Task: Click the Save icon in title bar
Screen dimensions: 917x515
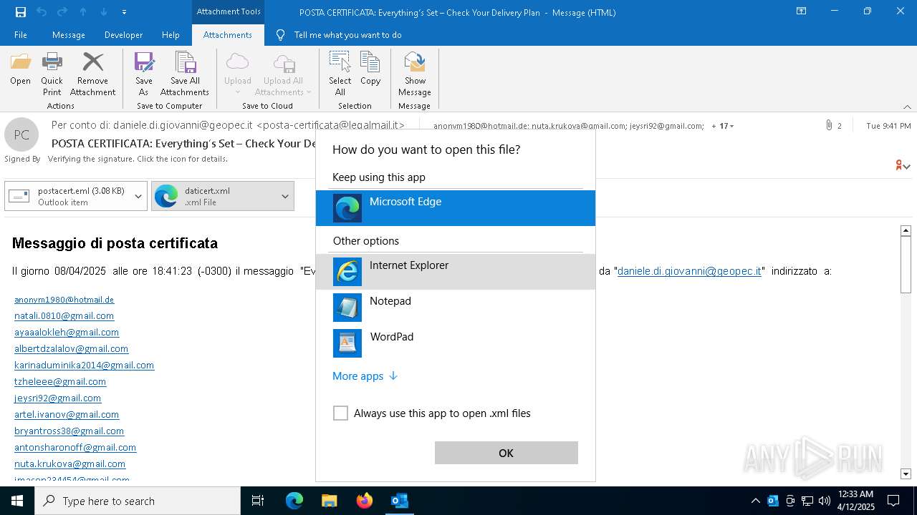Action: (20, 12)
